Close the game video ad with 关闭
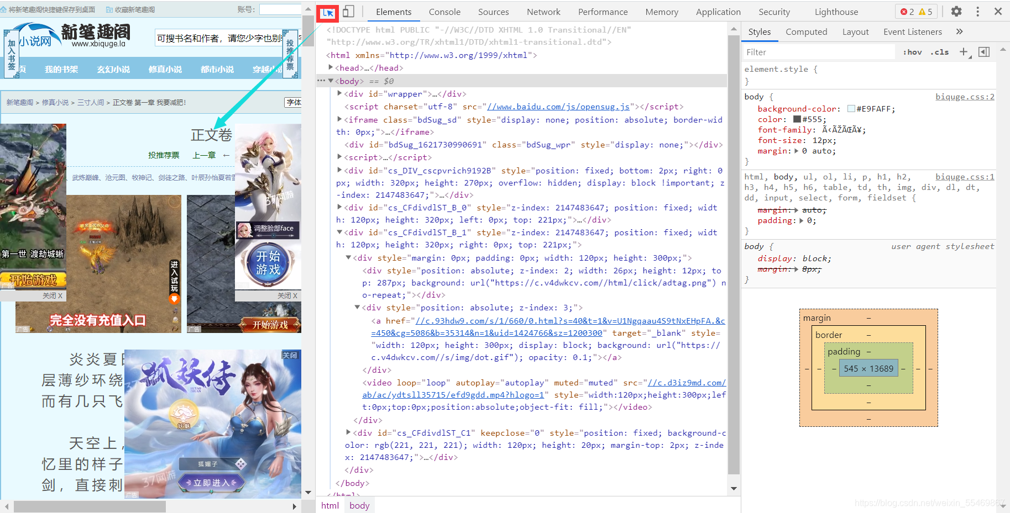The image size is (1010, 513). coord(290,355)
